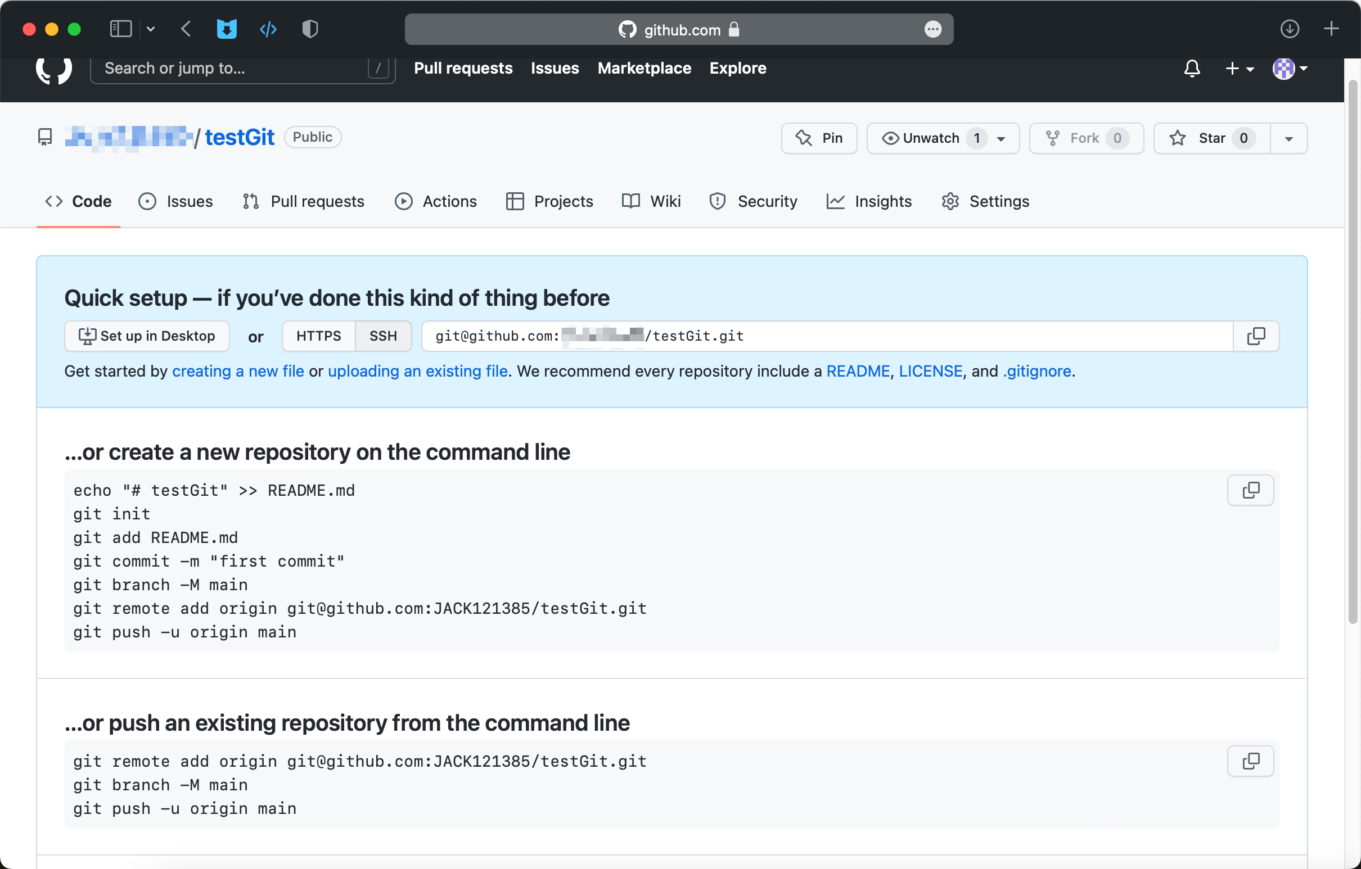Click 'git commit -m "first commit"' line

(209, 561)
